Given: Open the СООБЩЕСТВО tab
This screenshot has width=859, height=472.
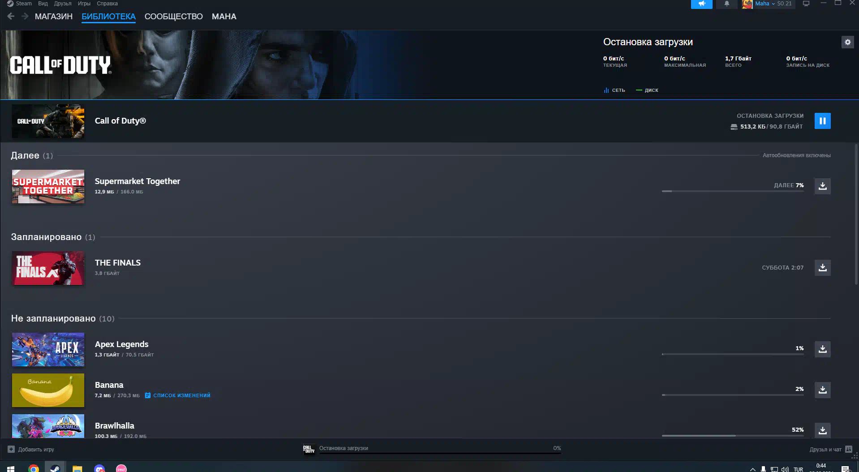Looking at the screenshot, I should (173, 17).
